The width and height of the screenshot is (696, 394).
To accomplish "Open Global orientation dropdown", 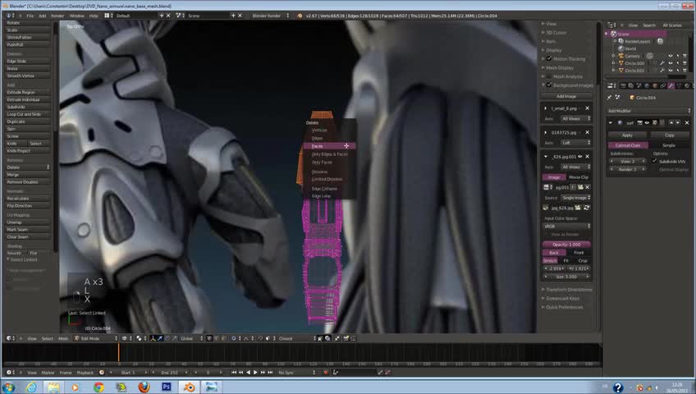I will [193, 338].
